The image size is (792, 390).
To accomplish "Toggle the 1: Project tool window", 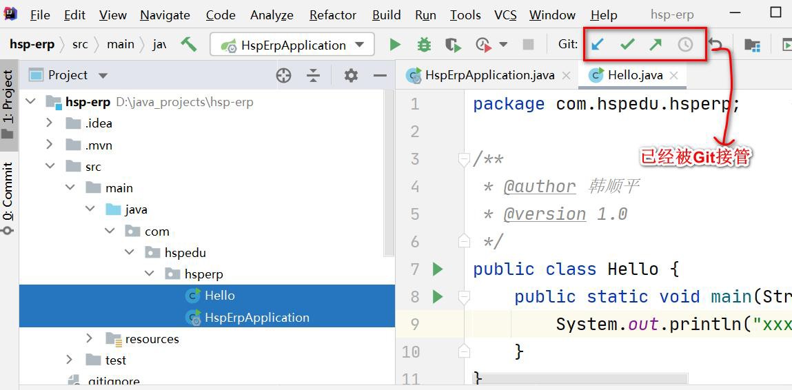I will (x=8, y=103).
